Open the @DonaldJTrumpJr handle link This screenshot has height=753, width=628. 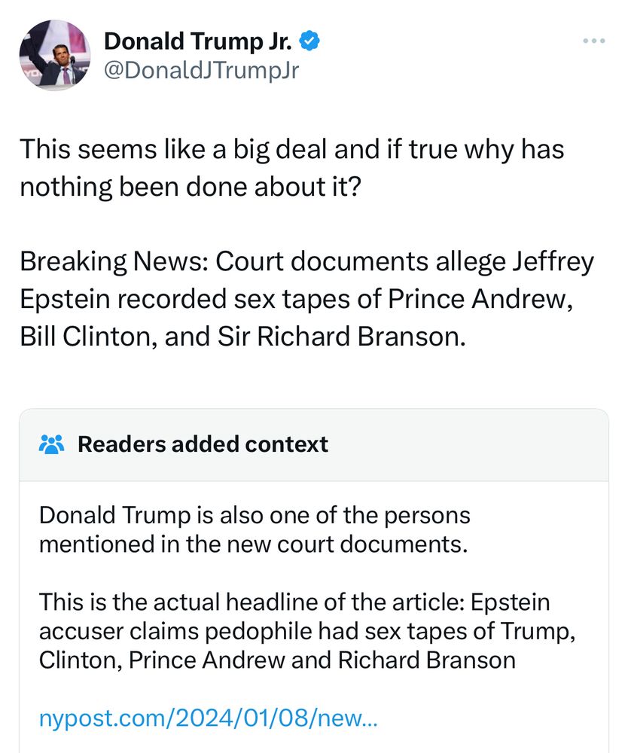(x=201, y=70)
